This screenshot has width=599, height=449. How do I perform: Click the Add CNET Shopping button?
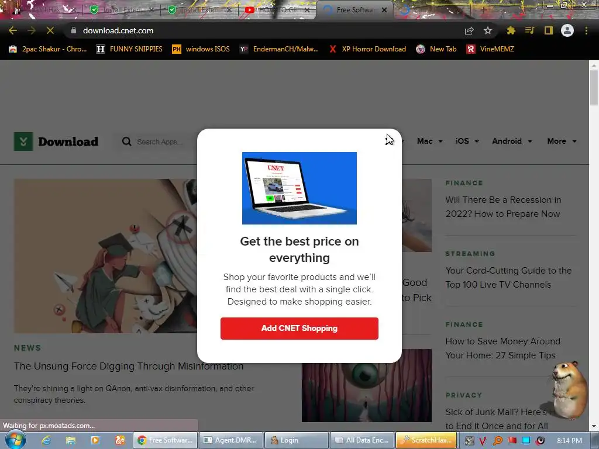click(x=299, y=329)
